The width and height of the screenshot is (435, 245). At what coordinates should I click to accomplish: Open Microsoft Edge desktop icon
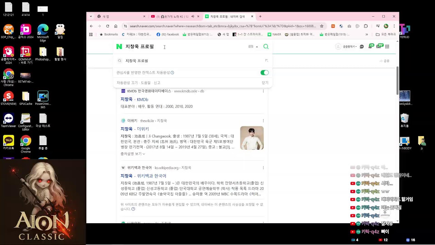tap(43, 33)
